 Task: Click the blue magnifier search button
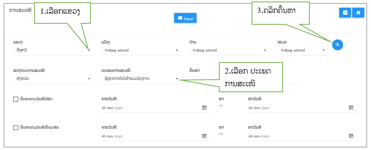click(337, 45)
